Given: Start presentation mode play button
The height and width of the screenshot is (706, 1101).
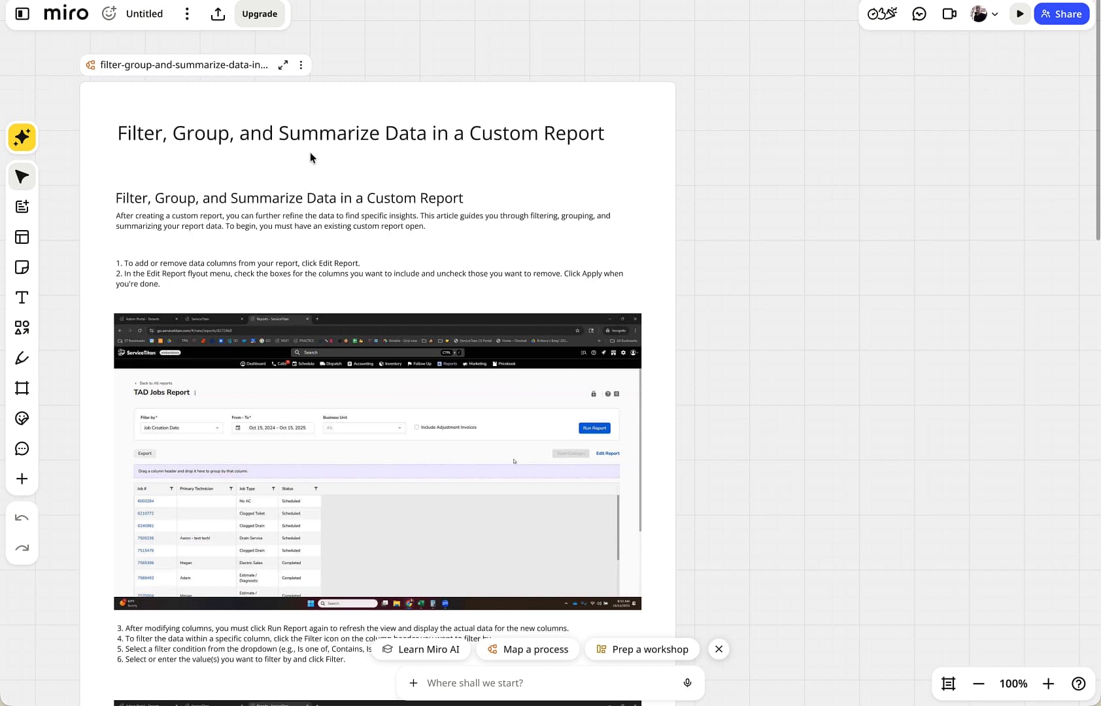Looking at the screenshot, I should (1020, 14).
